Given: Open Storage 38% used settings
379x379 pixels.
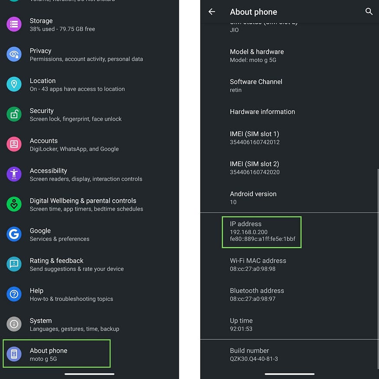Looking at the screenshot, I should click(x=89, y=24).
